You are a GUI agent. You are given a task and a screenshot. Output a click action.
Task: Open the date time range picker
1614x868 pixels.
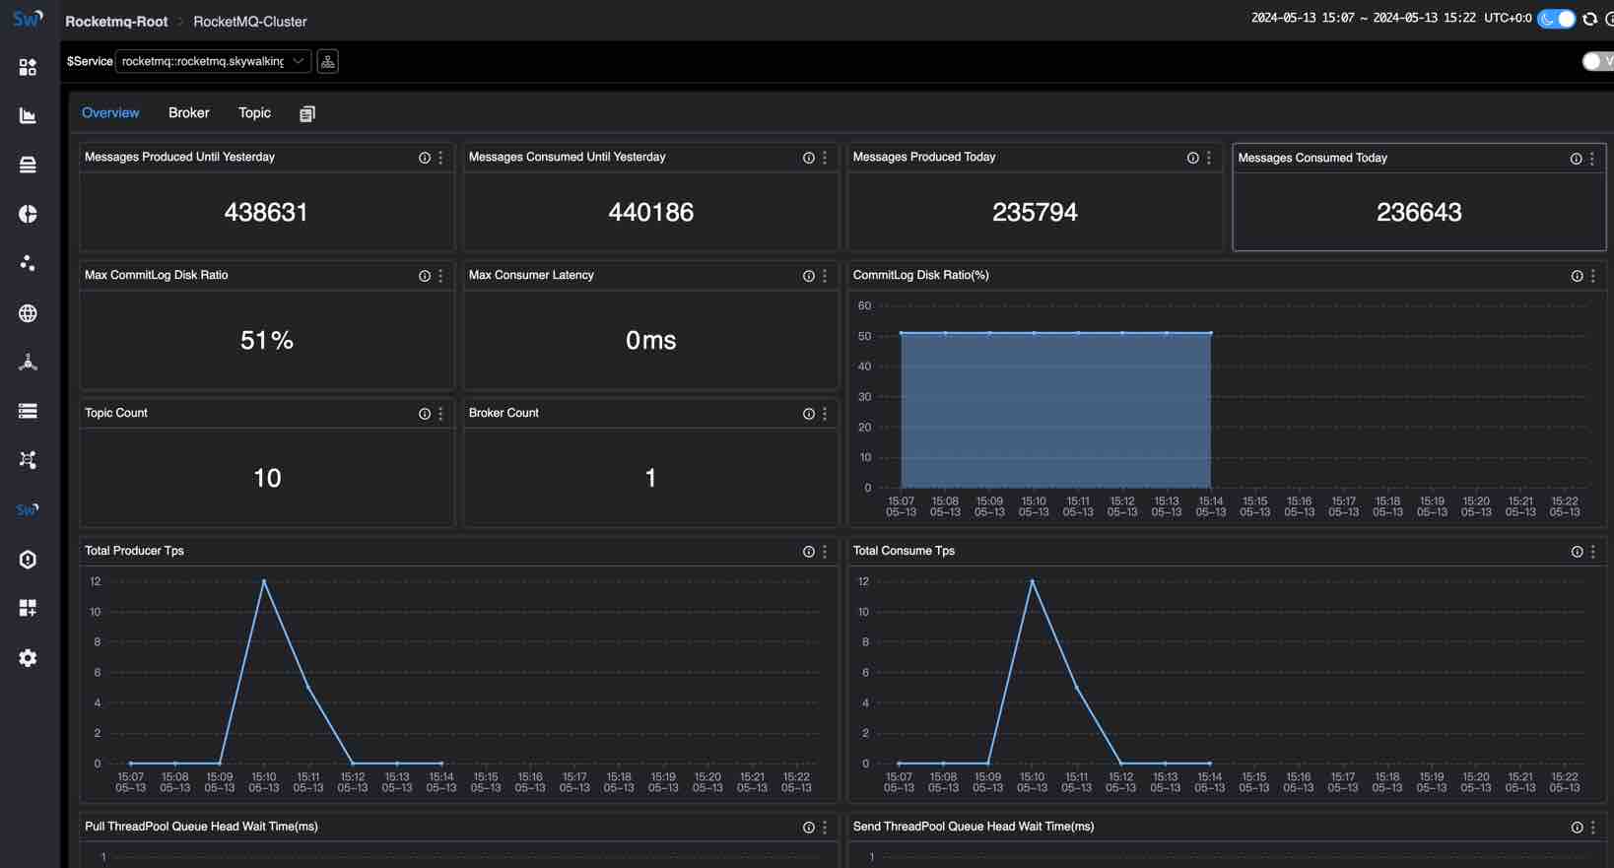point(1363,19)
